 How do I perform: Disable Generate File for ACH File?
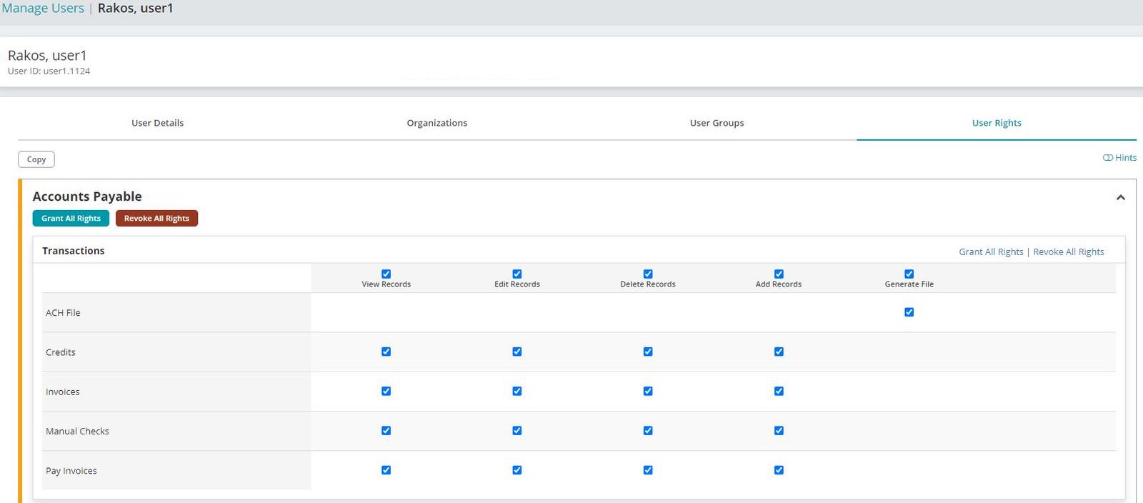909,312
